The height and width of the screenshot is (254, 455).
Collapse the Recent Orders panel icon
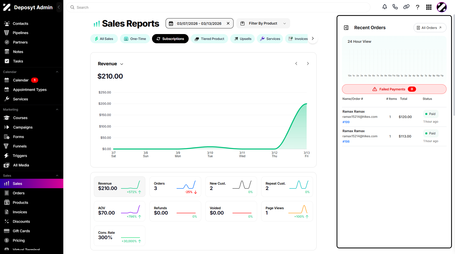tap(346, 28)
